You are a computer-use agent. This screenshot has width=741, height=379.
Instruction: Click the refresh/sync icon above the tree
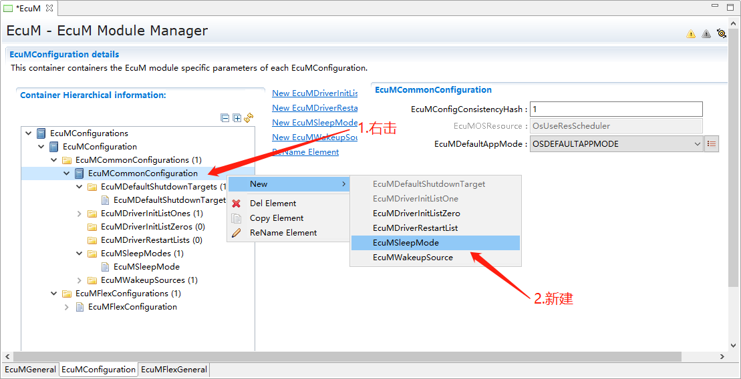249,118
